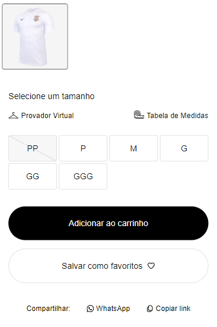The height and width of the screenshot is (327, 217).
Task: Select size P
Action: coord(83,148)
